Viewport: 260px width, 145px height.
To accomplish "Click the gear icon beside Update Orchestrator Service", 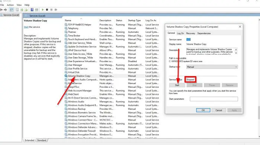I will click(x=66, y=46).
